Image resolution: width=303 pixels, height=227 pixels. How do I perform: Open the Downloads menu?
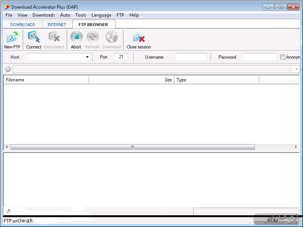44,15
